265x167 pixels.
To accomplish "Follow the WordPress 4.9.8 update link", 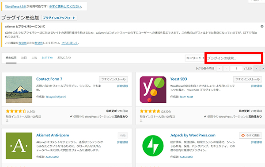I will click(x=15, y=7).
